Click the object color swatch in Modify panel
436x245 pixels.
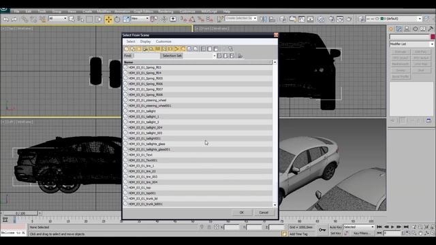point(433,37)
